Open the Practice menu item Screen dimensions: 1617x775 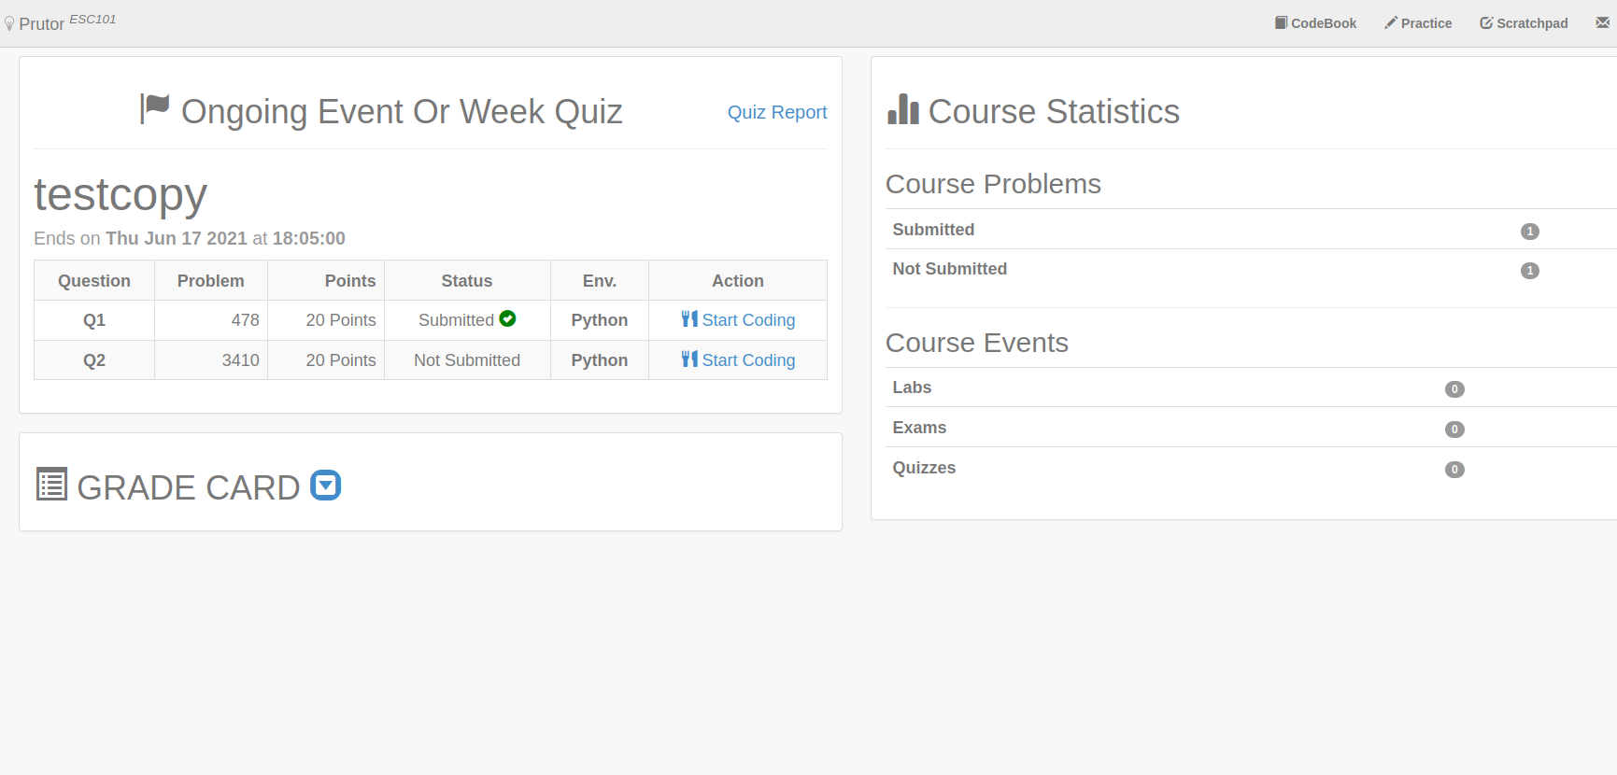coord(1418,23)
